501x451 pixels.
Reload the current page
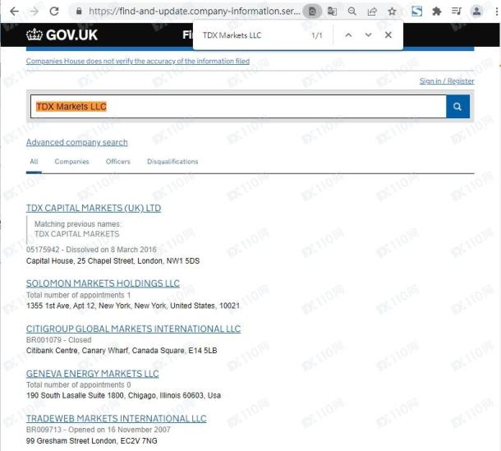pyautogui.click(x=54, y=12)
